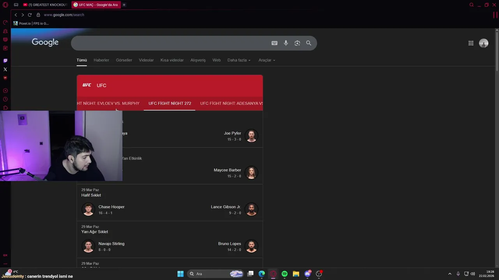499x280 pixels.
Task: Open the X (Twitter) panel in sidebar
Action: 5,69
